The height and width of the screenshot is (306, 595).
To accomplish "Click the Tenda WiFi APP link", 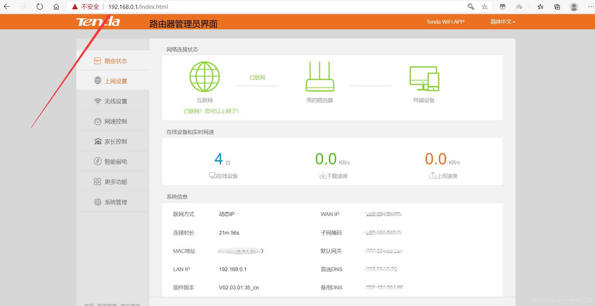I will point(445,22).
